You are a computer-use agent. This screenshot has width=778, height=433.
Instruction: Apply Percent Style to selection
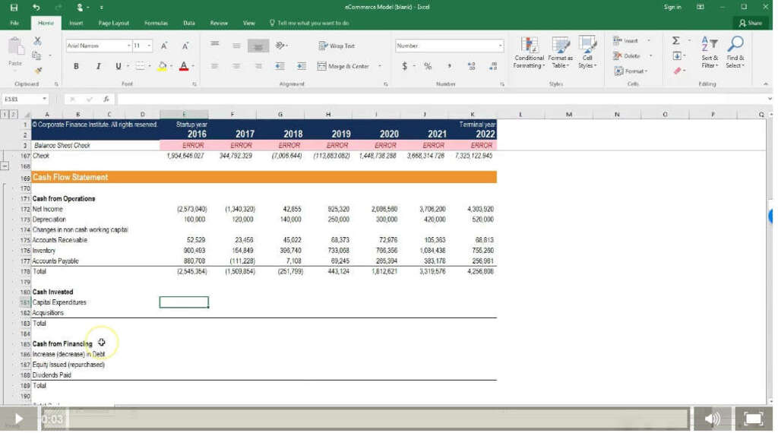coord(428,67)
